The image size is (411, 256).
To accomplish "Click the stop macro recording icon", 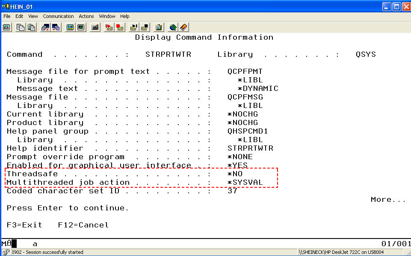I will click(120, 27).
